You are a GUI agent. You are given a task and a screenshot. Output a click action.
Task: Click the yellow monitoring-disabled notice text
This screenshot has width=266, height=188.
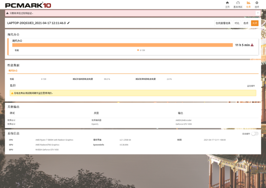coord(33,93)
